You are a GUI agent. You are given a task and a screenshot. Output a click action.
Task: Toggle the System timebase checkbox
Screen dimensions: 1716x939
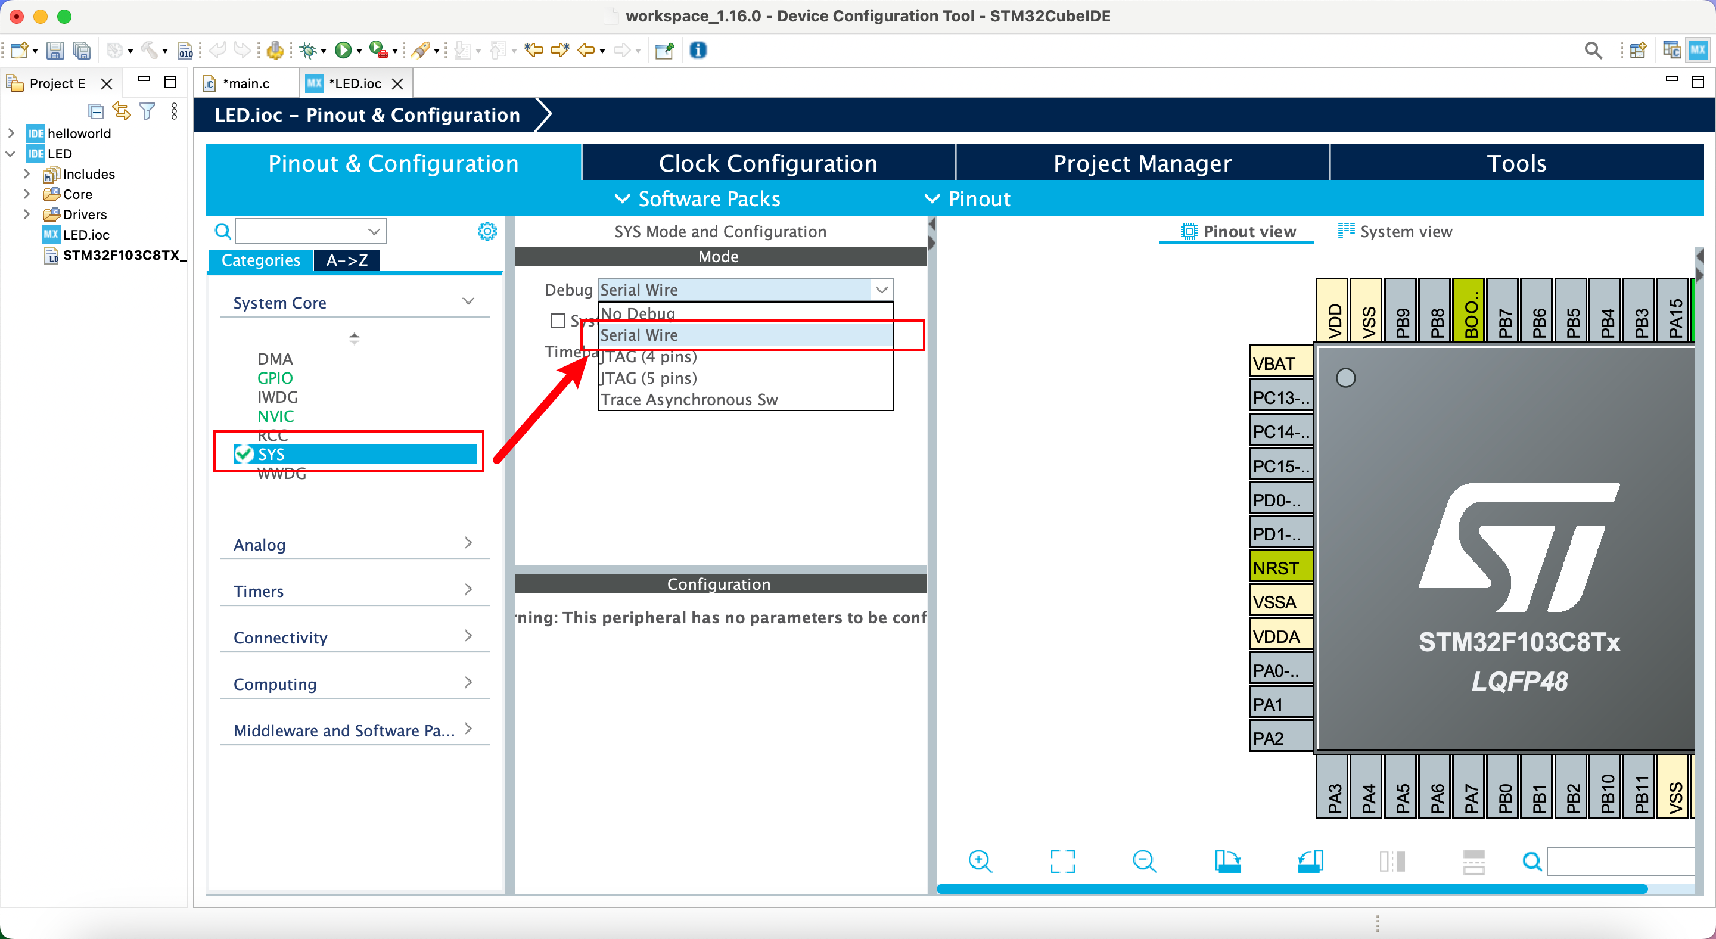(558, 321)
